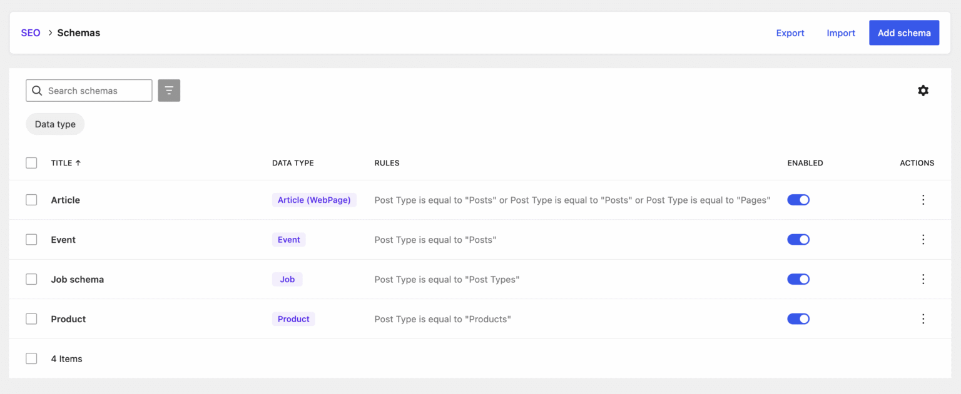Open actions menu for Article row
The height and width of the screenshot is (394, 961).
pyautogui.click(x=923, y=200)
